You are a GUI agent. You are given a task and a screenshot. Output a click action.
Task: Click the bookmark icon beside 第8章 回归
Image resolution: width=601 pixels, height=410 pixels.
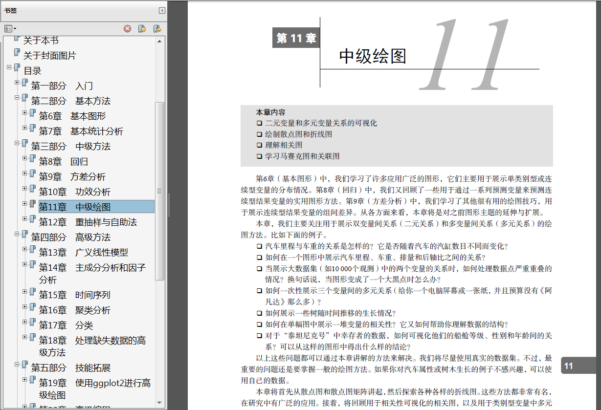click(33, 159)
